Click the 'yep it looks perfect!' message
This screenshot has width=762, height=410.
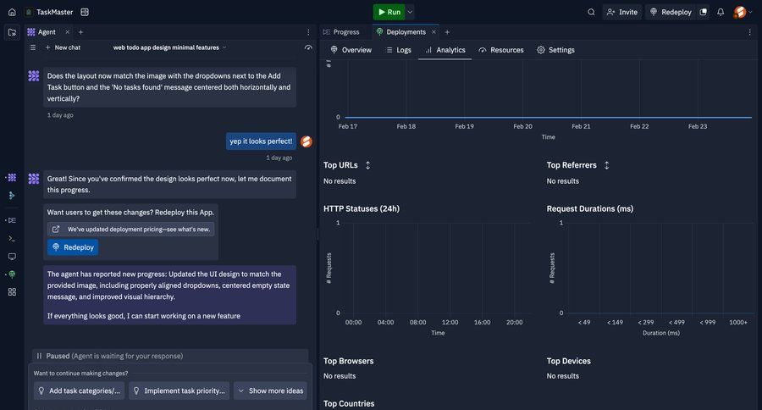coord(261,141)
